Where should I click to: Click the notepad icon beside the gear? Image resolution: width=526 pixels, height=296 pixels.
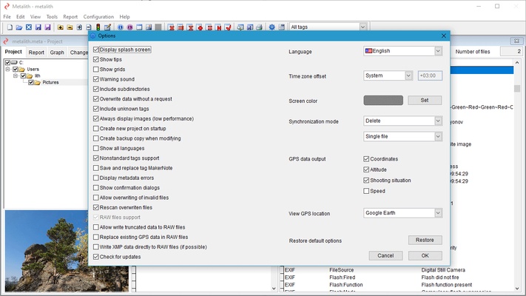281,27
